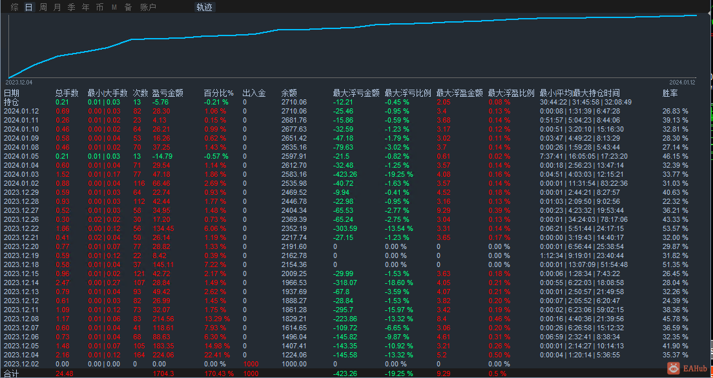Image resolution: width=713 pixels, height=378 pixels.
Task: Click holding time 30:44:22 | 31:45:58 | 32:08:49
Action: (x=586, y=102)
